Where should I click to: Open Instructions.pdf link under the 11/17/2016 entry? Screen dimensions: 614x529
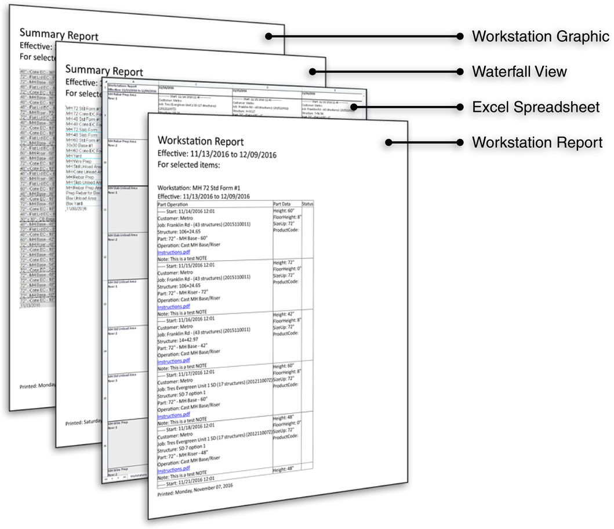coord(173,415)
